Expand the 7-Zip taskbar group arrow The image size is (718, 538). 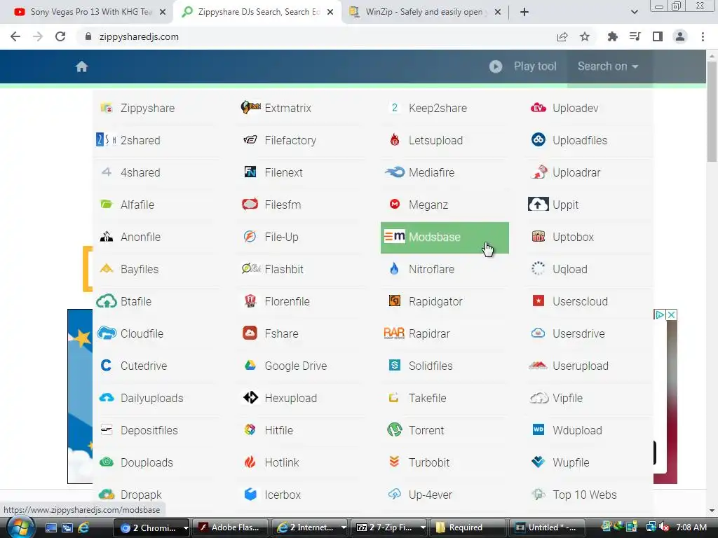pos(423,527)
